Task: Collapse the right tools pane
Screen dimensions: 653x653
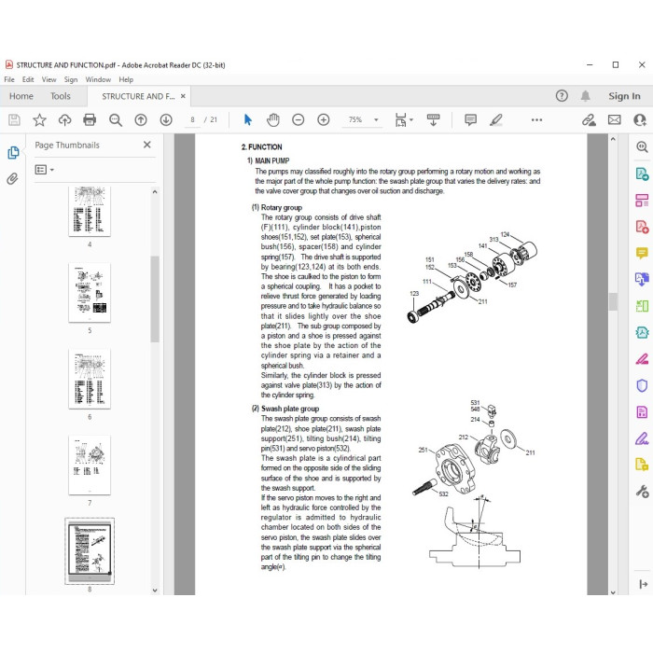Action: [x=643, y=584]
